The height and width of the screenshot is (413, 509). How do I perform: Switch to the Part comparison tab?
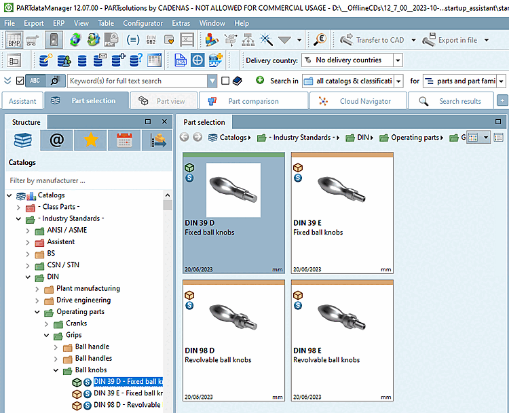(x=252, y=101)
